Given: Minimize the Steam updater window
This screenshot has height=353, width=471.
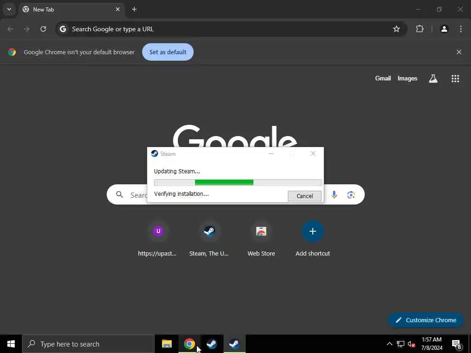Looking at the screenshot, I should click(271, 154).
